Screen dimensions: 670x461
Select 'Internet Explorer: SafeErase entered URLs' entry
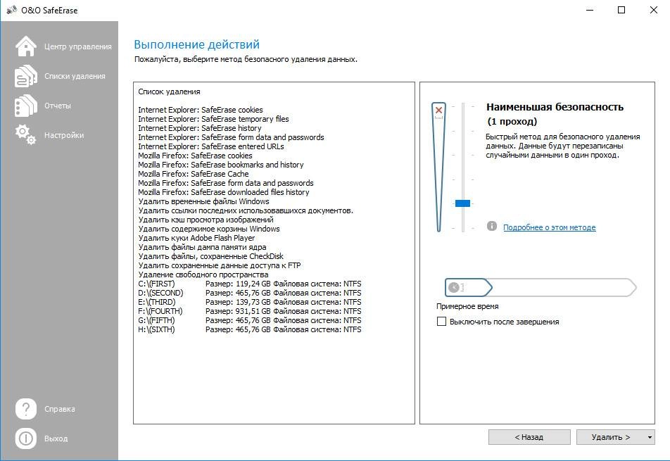(x=210, y=146)
